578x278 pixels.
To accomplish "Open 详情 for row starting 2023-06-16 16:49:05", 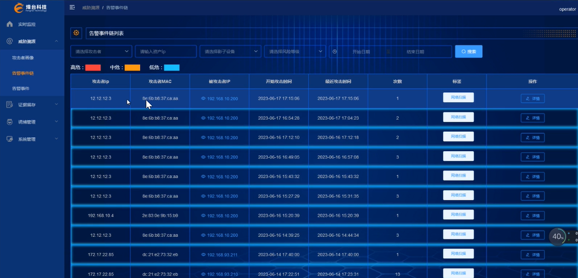I will (x=533, y=157).
